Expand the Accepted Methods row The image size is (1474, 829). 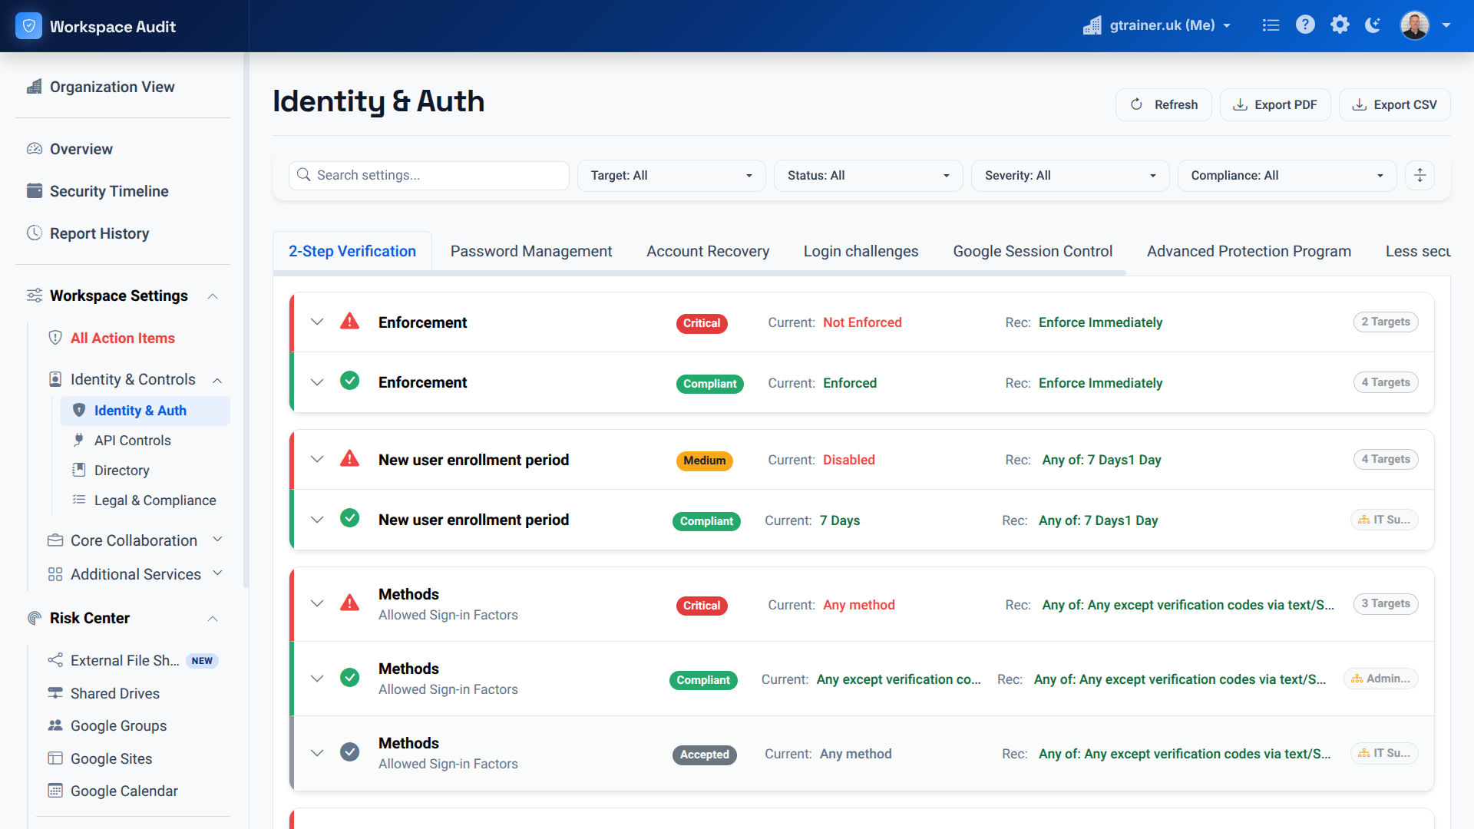(317, 753)
